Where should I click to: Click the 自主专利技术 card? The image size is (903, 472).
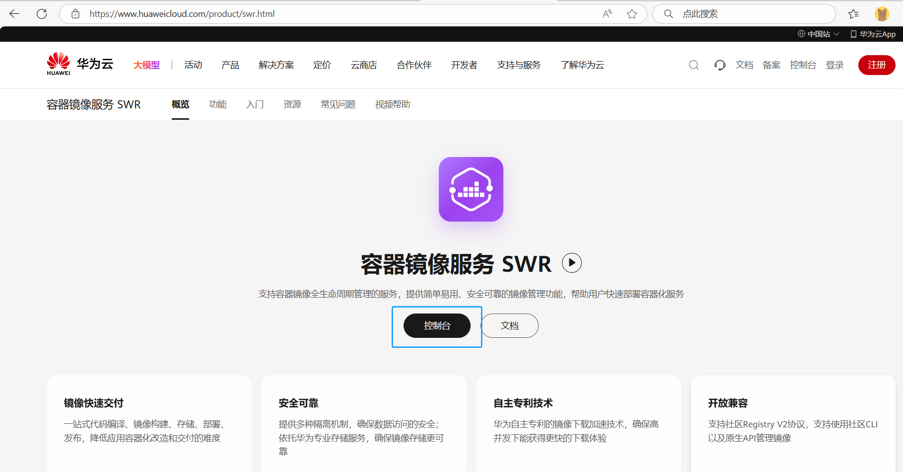[578, 423]
